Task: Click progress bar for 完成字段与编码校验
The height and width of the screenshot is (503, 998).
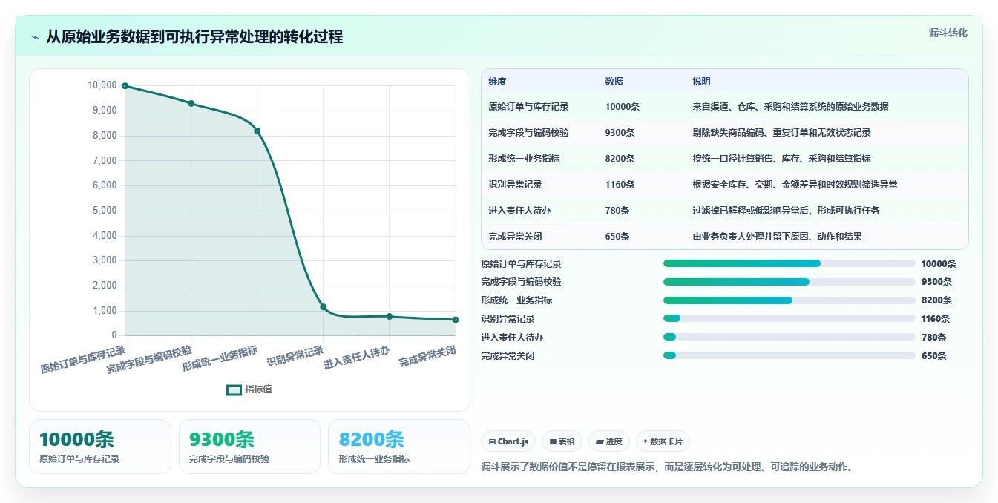Action: click(789, 282)
